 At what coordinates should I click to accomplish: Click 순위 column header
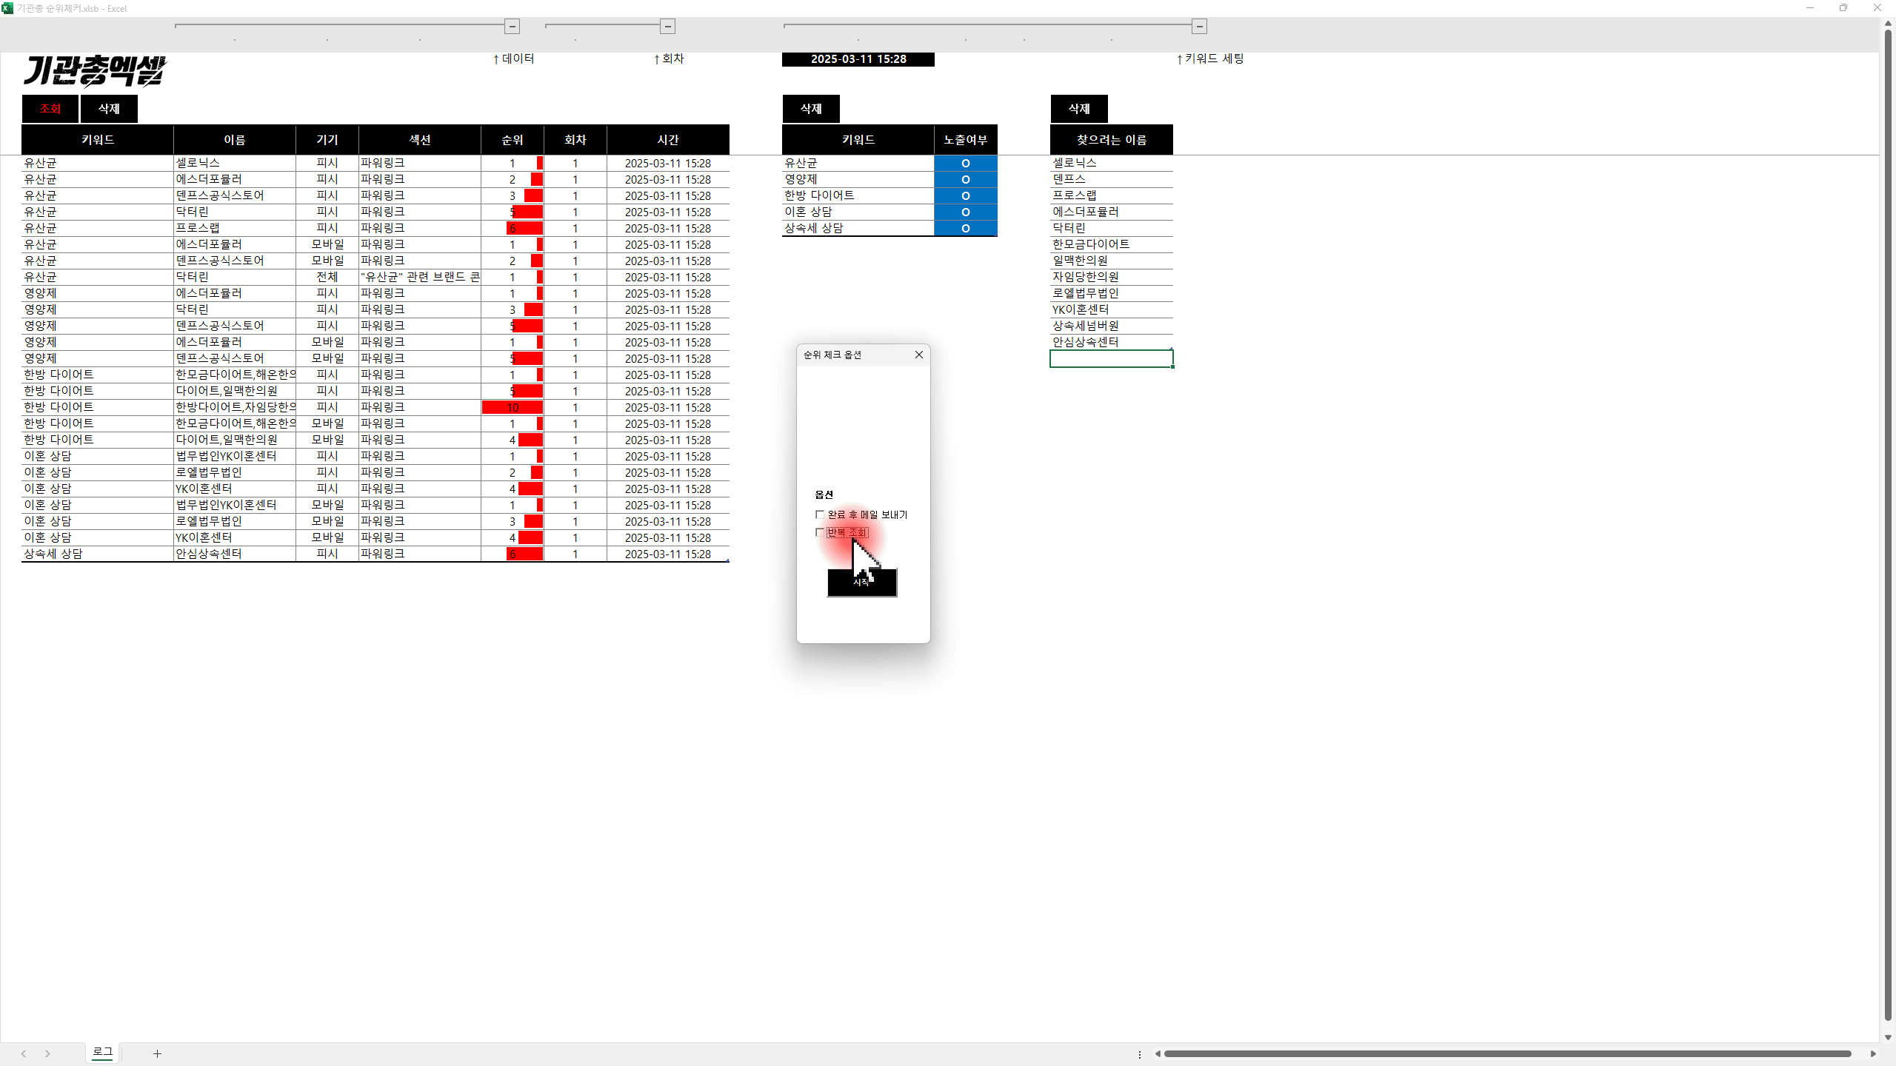(513, 140)
